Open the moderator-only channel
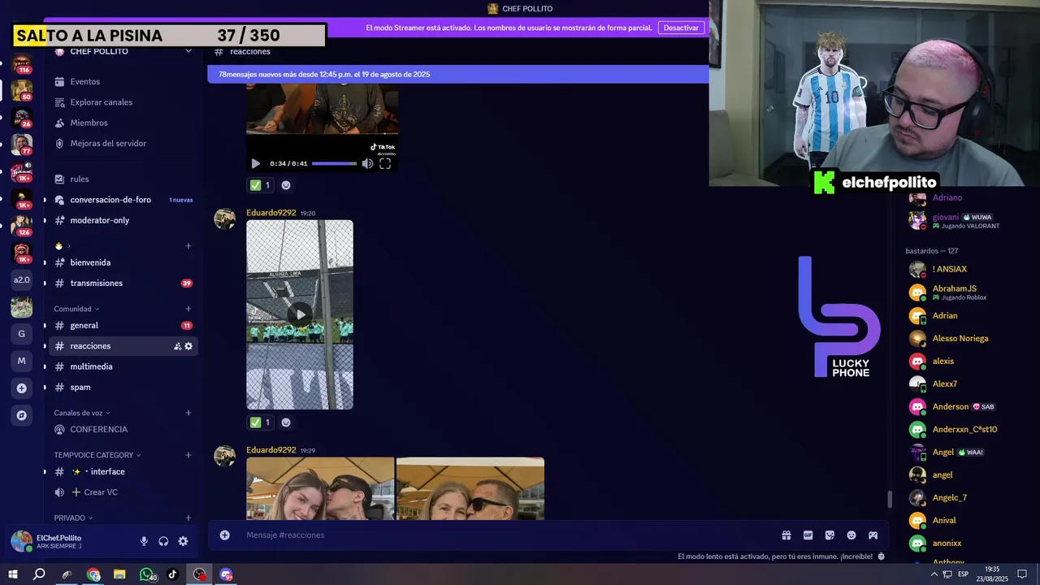The image size is (1040, 585). [x=123, y=220]
